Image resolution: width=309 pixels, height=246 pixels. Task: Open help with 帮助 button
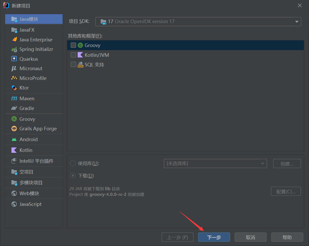point(287,237)
